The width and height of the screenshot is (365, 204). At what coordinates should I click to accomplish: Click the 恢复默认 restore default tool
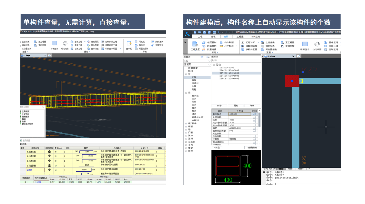[157, 45]
